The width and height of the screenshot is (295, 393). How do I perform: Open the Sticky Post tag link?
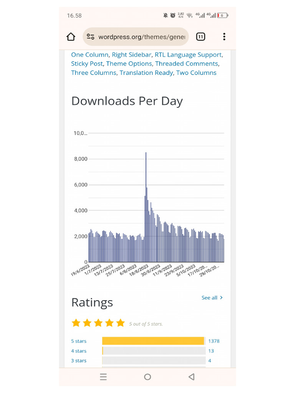87,64
